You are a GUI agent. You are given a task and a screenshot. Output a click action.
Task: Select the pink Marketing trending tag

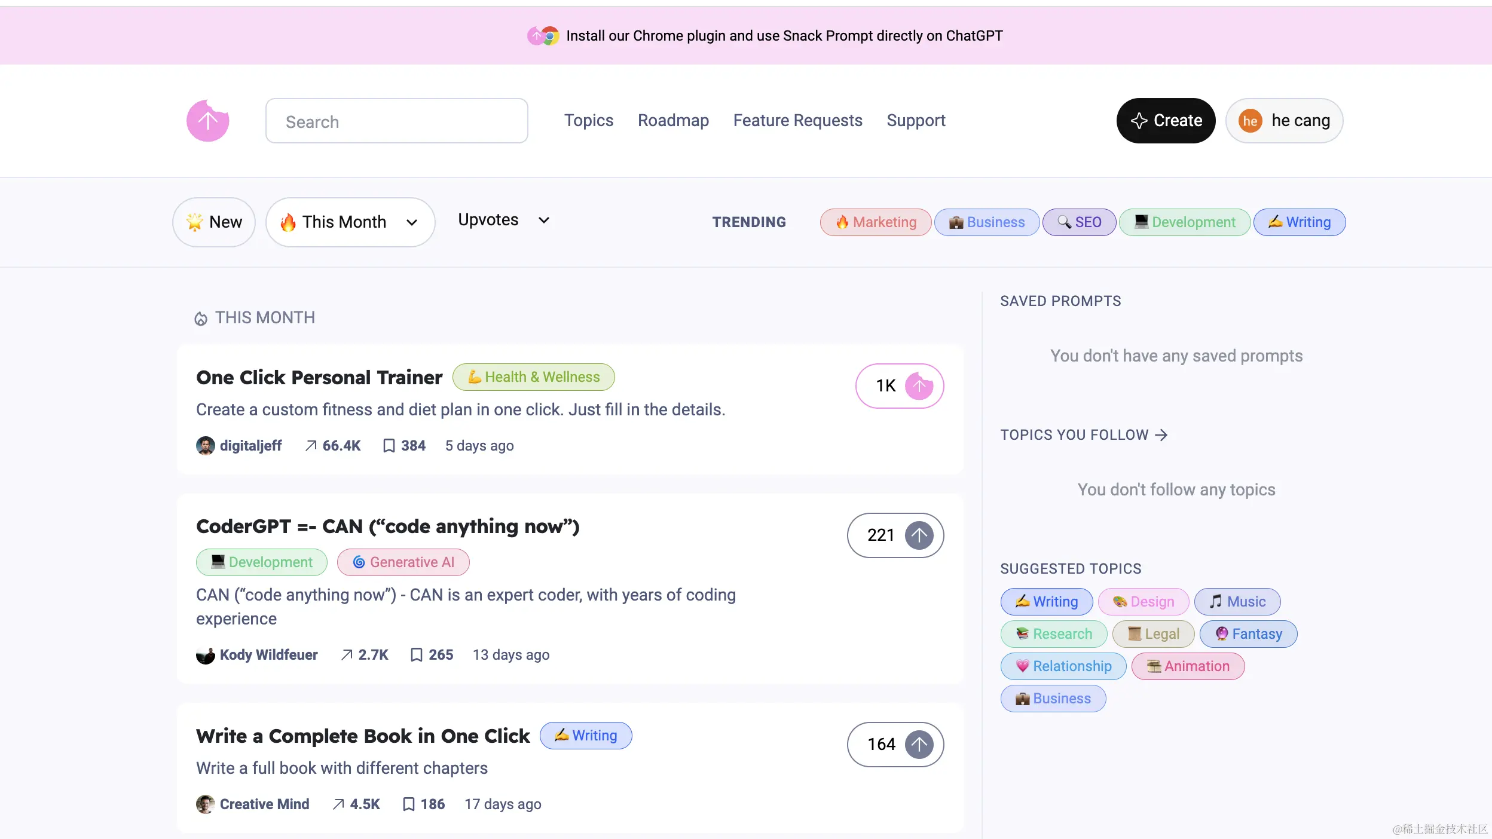click(x=875, y=222)
